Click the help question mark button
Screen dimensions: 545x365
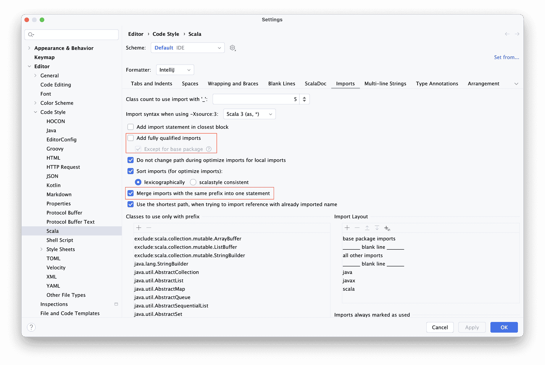click(31, 327)
